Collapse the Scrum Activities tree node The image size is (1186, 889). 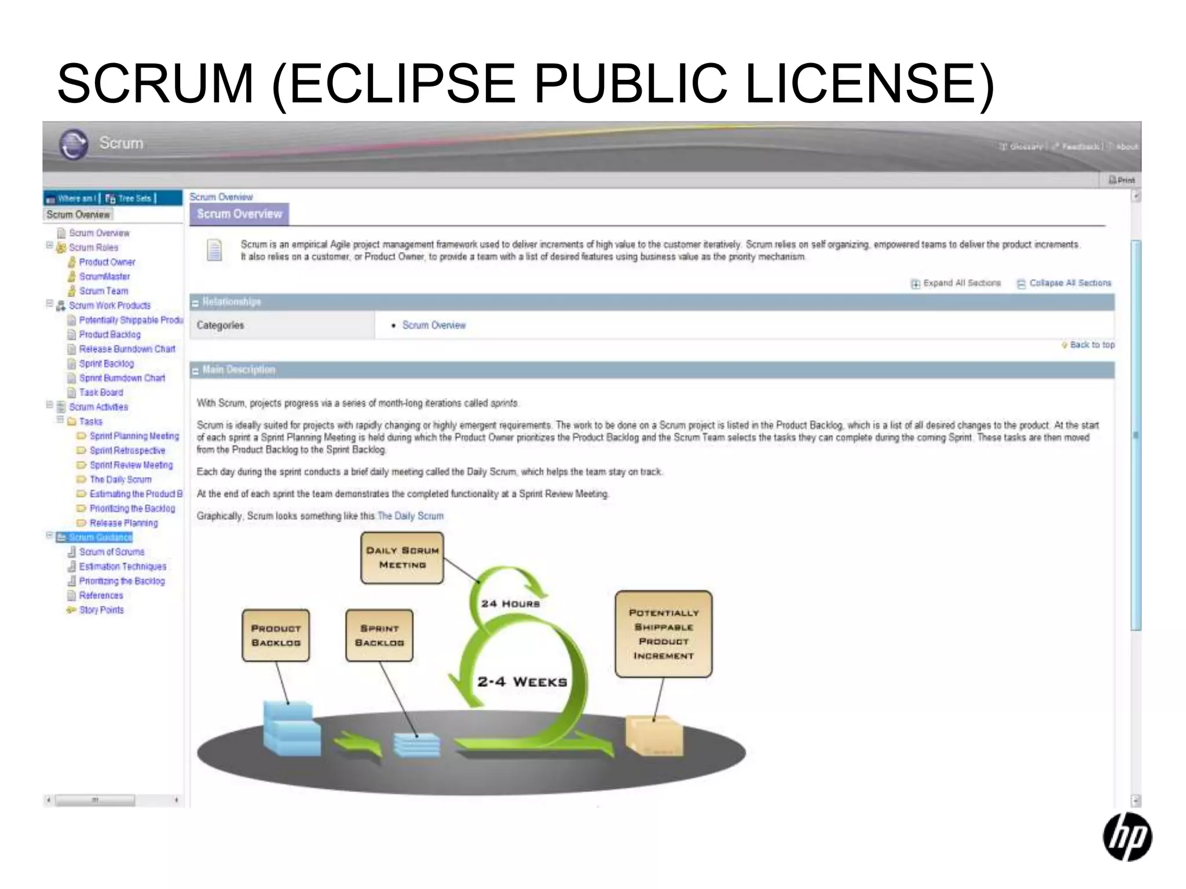pos(50,405)
